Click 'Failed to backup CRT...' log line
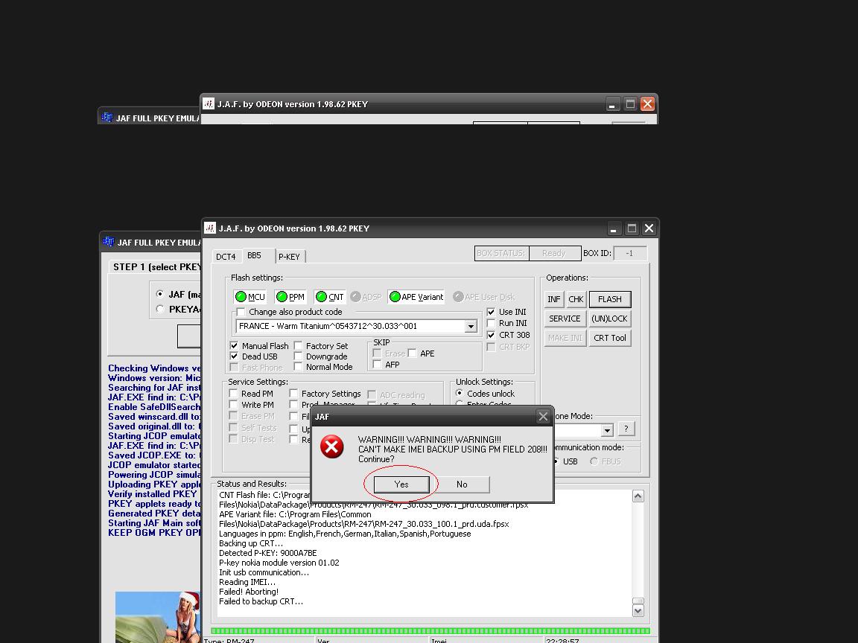The image size is (858, 643). tap(261, 601)
